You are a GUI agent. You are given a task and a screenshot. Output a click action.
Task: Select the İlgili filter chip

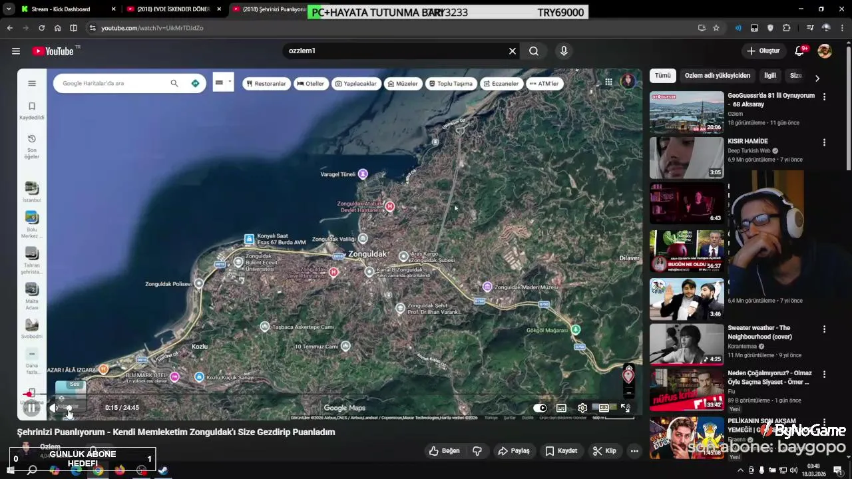pos(770,75)
